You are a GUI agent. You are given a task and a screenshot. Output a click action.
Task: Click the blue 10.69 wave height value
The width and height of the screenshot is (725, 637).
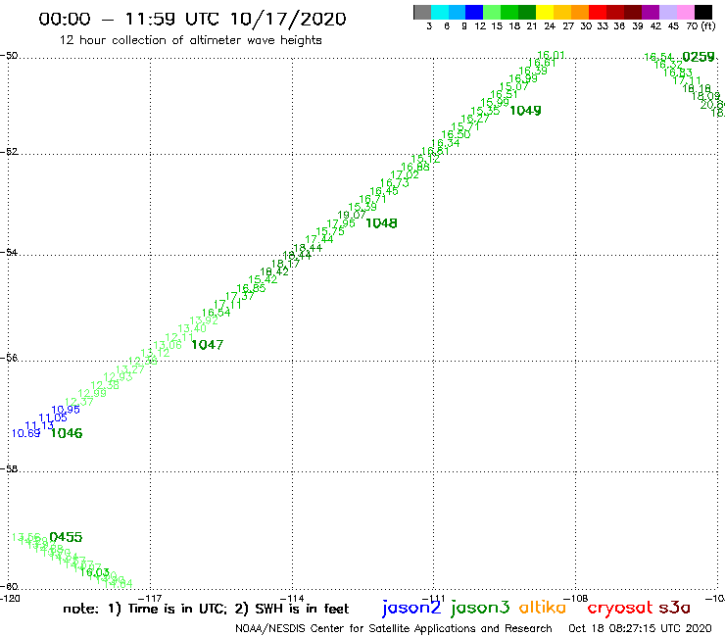point(25,433)
